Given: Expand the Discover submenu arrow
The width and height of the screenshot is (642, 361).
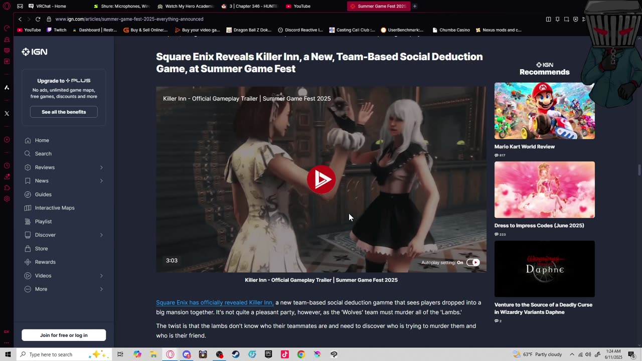Looking at the screenshot, I should tap(101, 235).
